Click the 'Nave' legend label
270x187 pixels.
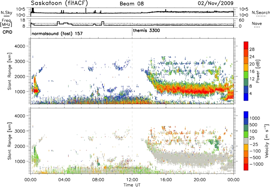point(257,23)
